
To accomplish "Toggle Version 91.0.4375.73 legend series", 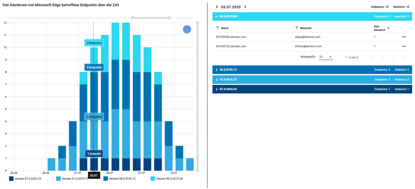I will [x=59, y=179].
